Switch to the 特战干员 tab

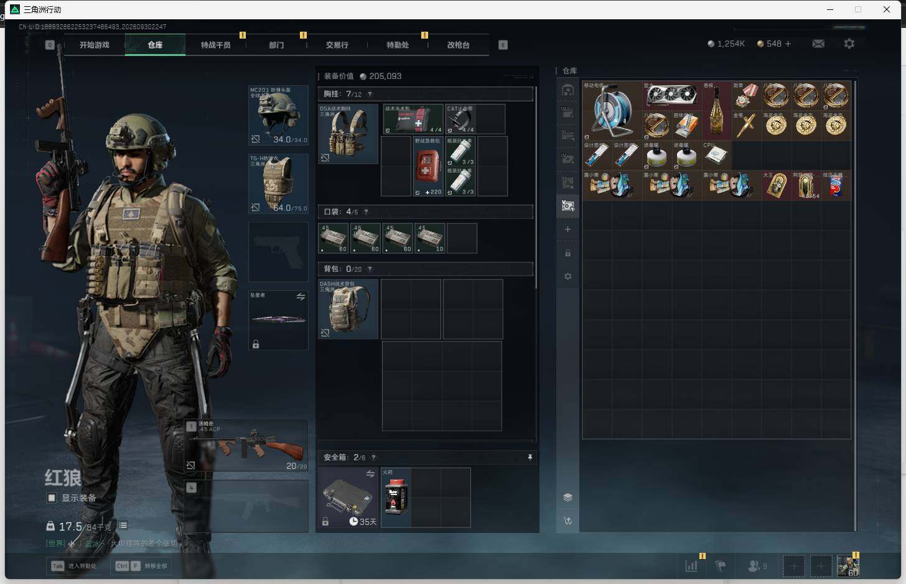[x=215, y=45]
